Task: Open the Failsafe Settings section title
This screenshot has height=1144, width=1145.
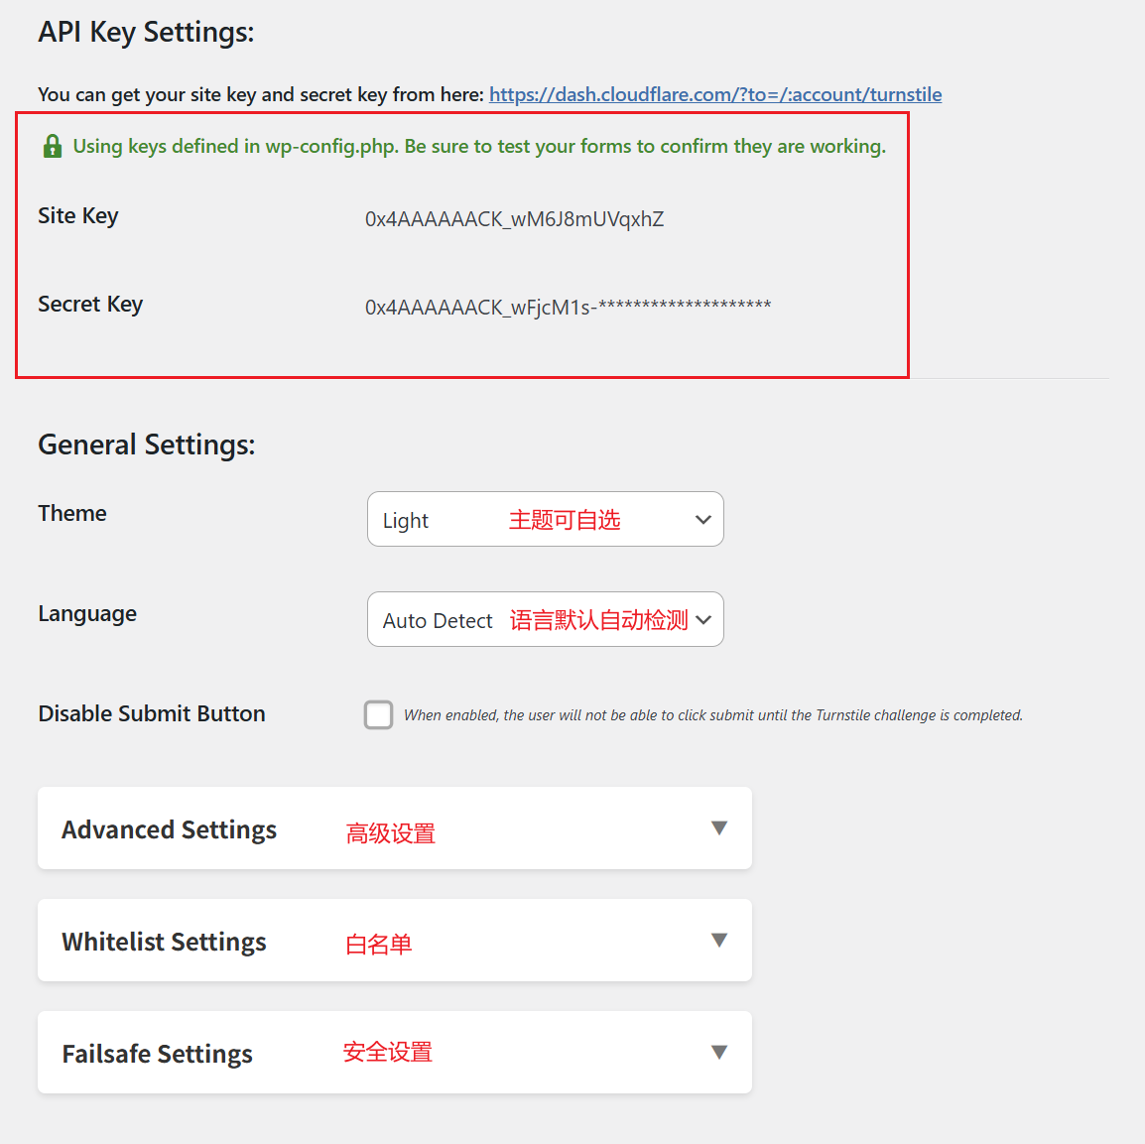Action: click(x=157, y=1054)
